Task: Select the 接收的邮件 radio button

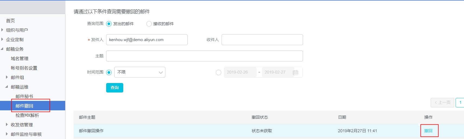Action: coord(149,24)
